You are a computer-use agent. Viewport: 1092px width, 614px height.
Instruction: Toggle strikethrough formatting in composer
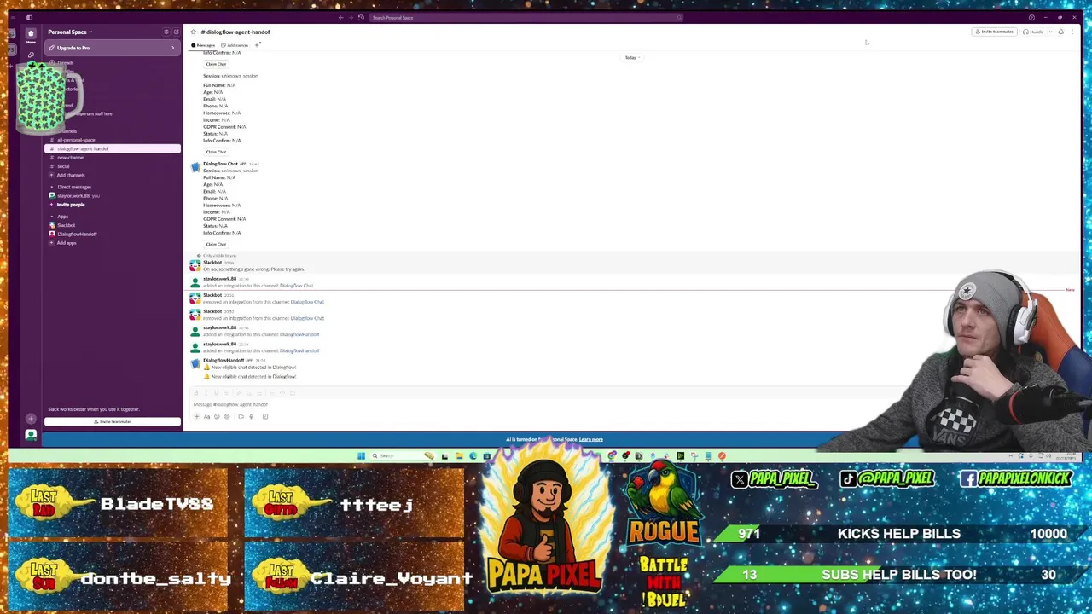click(x=226, y=393)
